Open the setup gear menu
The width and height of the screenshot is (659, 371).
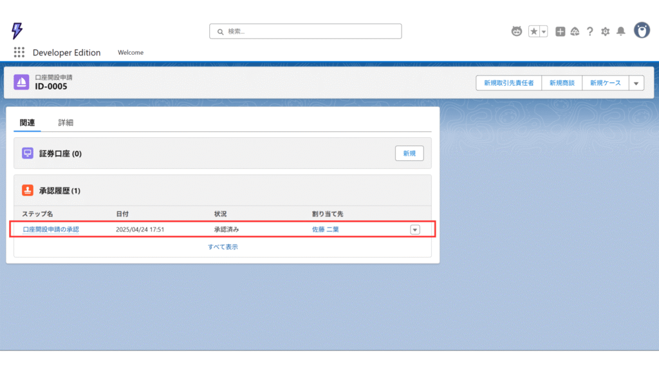pyautogui.click(x=605, y=31)
